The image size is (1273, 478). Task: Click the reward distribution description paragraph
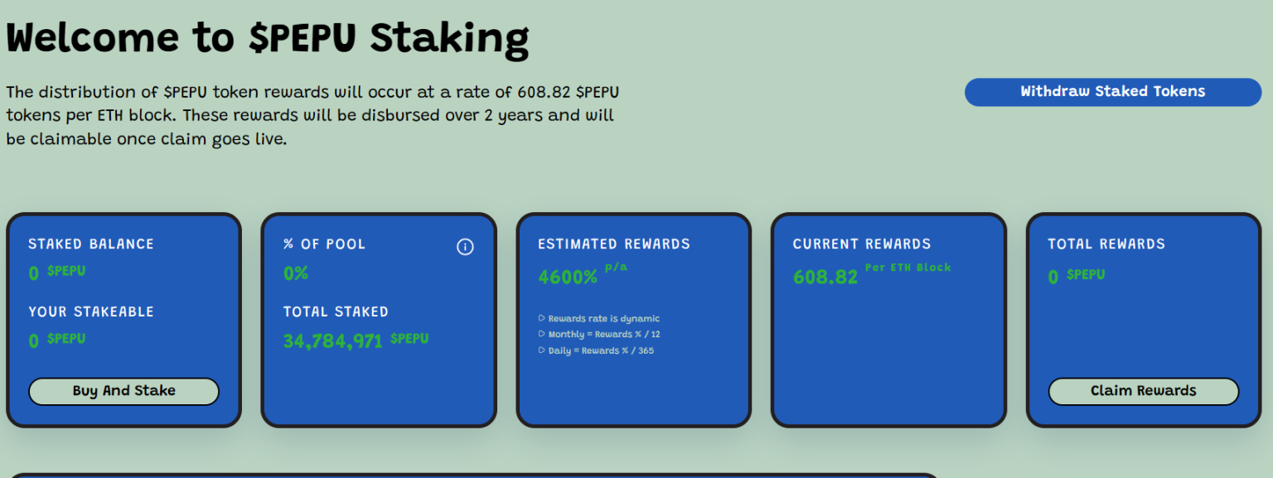[312, 115]
